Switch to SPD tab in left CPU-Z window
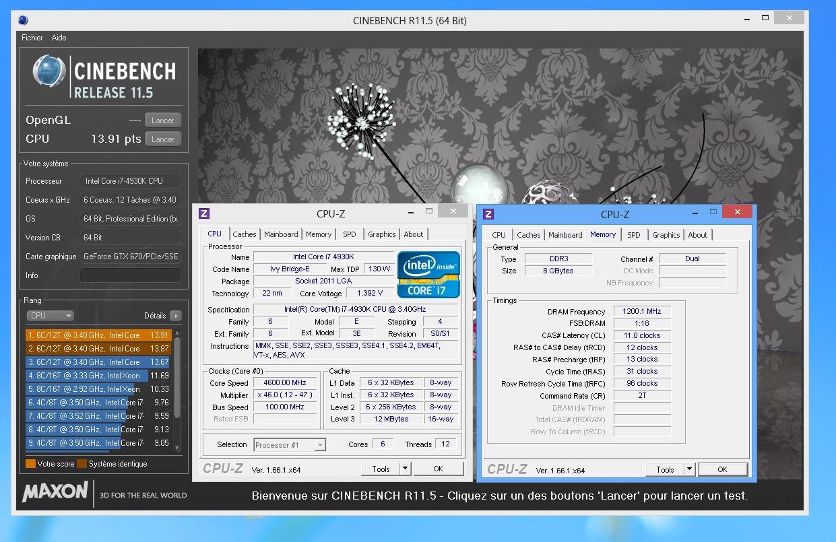Image resolution: width=836 pixels, height=542 pixels. [x=350, y=234]
